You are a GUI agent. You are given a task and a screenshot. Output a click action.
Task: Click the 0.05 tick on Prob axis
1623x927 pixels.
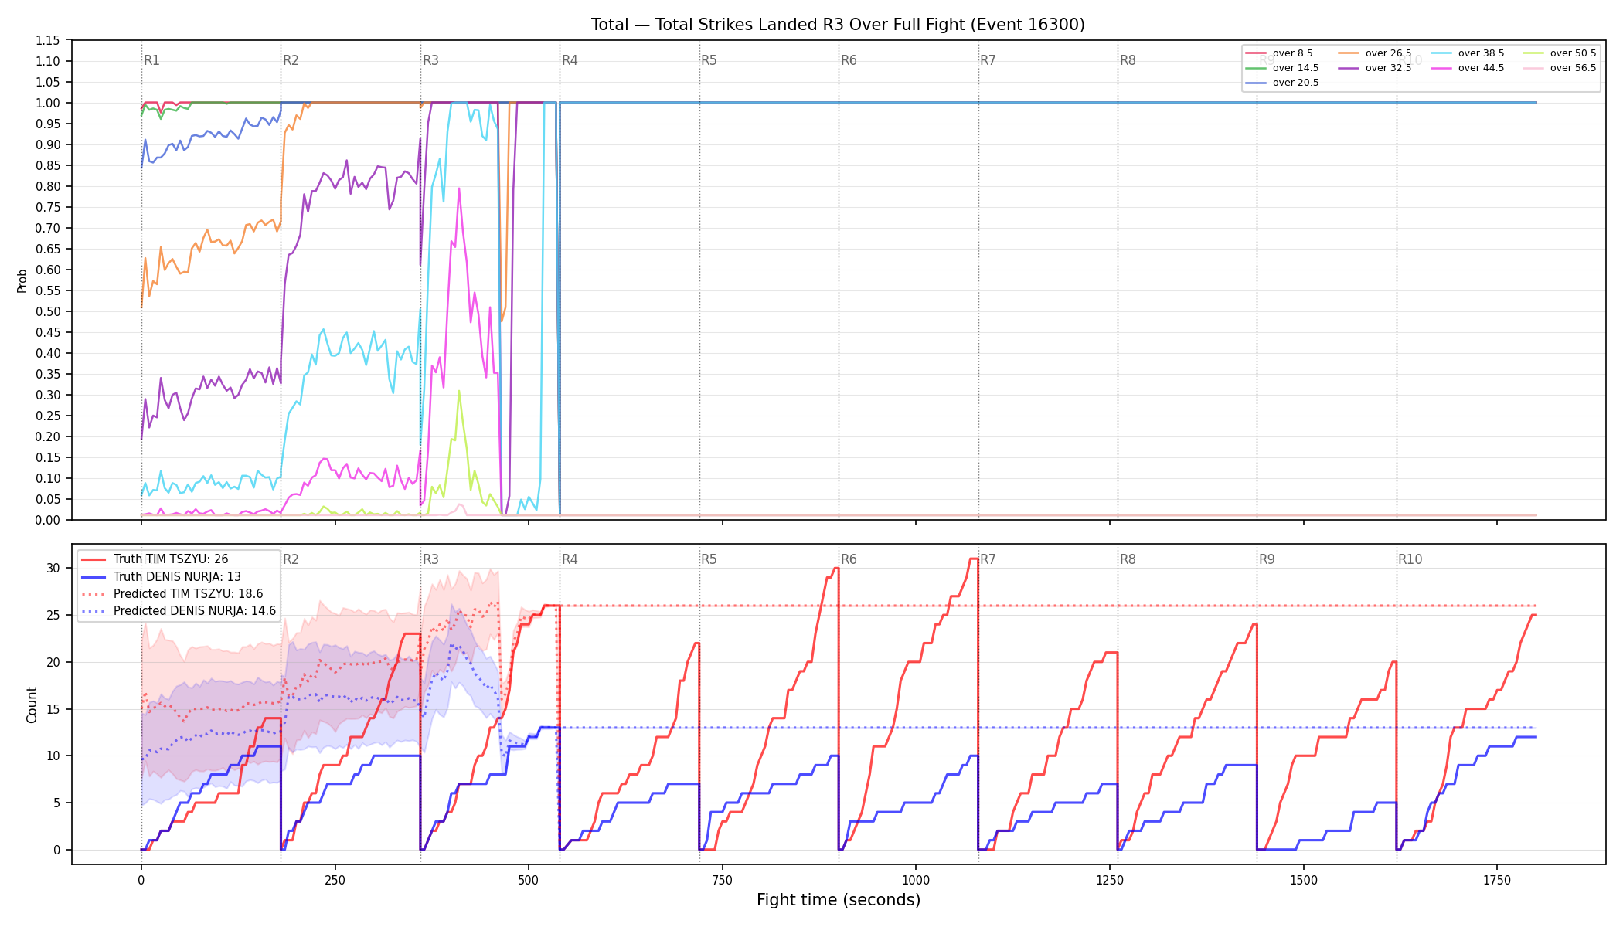47,499
